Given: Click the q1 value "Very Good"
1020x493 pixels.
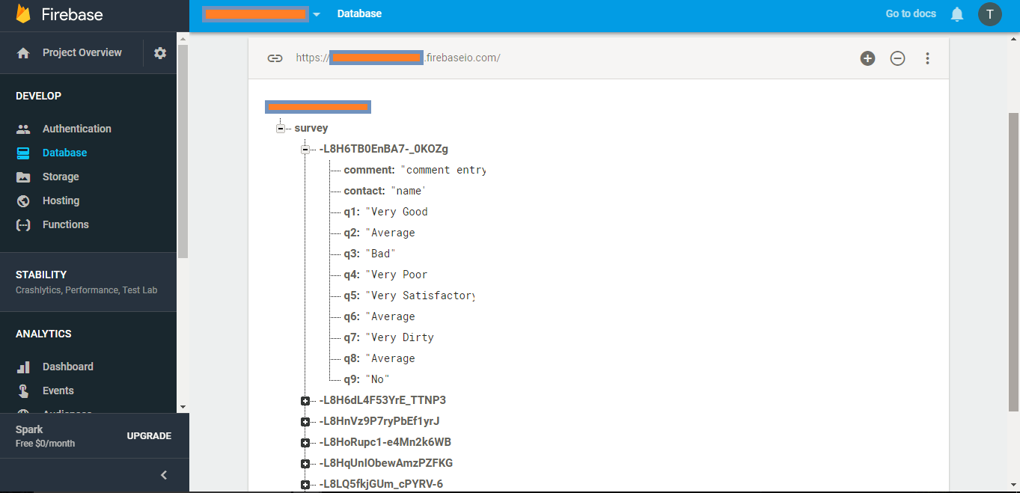Looking at the screenshot, I should (x=397, y=212).
